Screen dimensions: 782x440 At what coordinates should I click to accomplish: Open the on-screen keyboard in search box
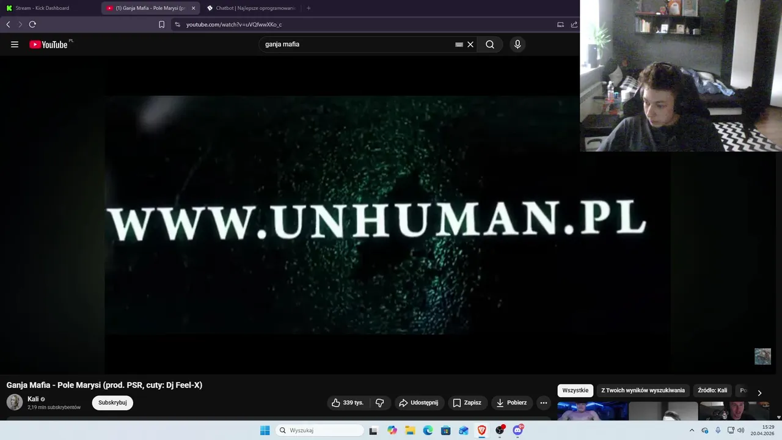point(459,45)
